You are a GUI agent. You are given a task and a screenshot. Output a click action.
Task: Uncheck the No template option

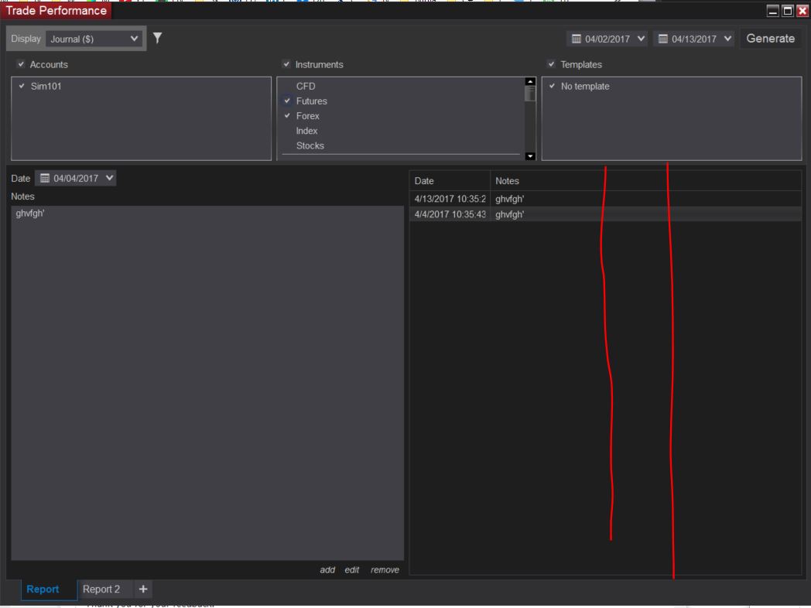(553, 86)
